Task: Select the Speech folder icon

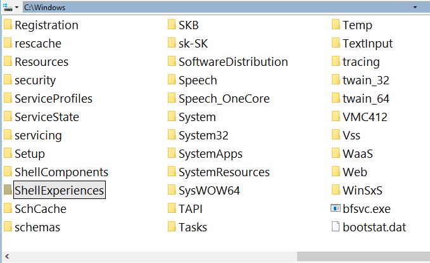Action: point(172,80)
